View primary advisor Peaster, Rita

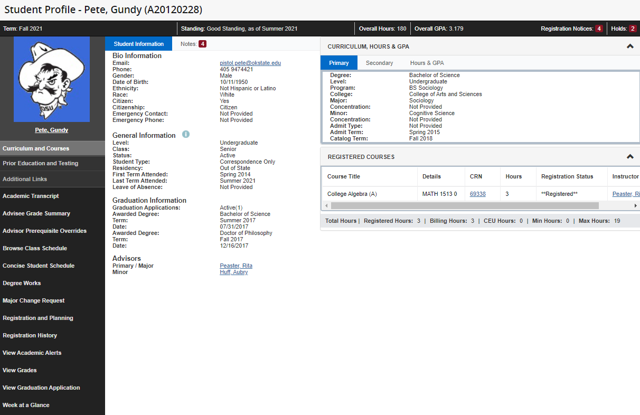tap(236, 266)
